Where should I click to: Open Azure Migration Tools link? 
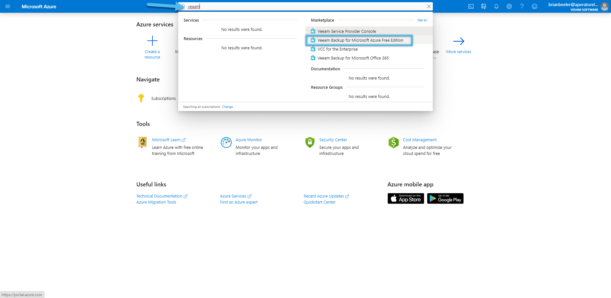pyautogui.click(x=156, y=202)
